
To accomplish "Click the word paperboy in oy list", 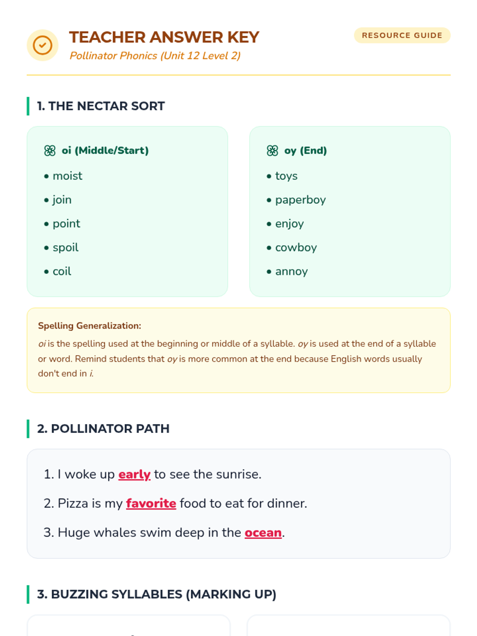I will coord(301,200).
